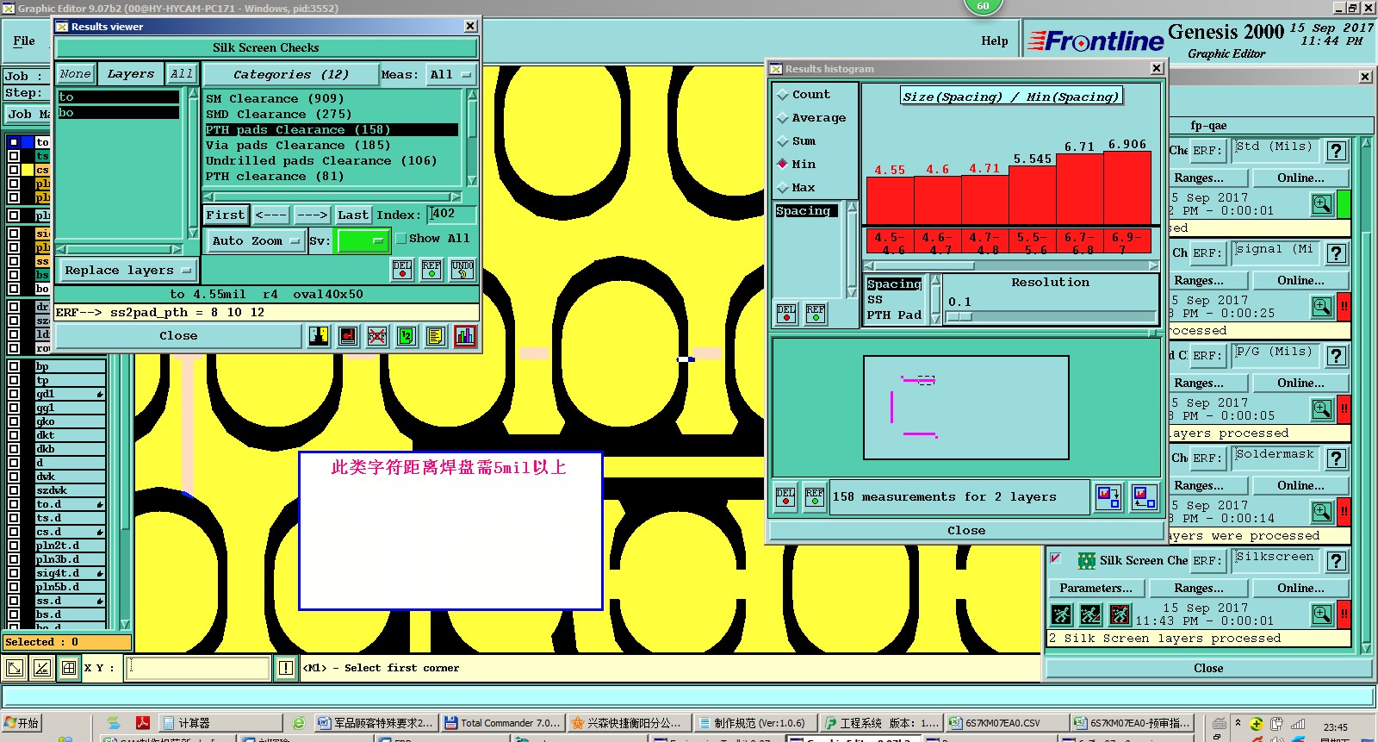1378x742 pixels.
Task: Click grid snap icon left of X Y
Action: point(69,668)
